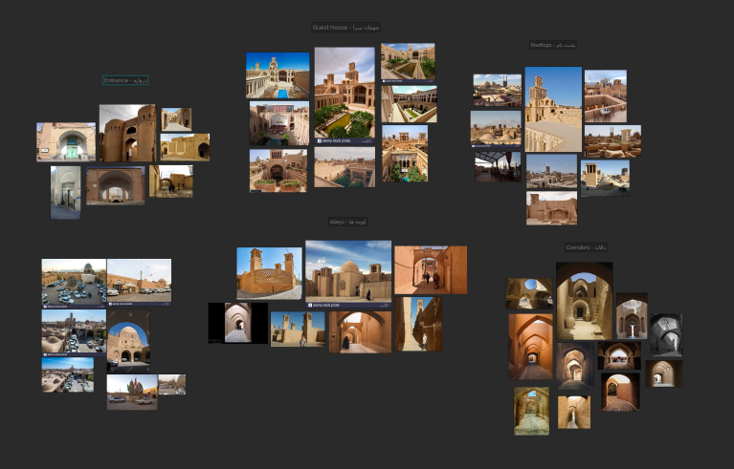734x469 pixels.
Task: Click the large brick tower gate image
Action: point(126,134)
